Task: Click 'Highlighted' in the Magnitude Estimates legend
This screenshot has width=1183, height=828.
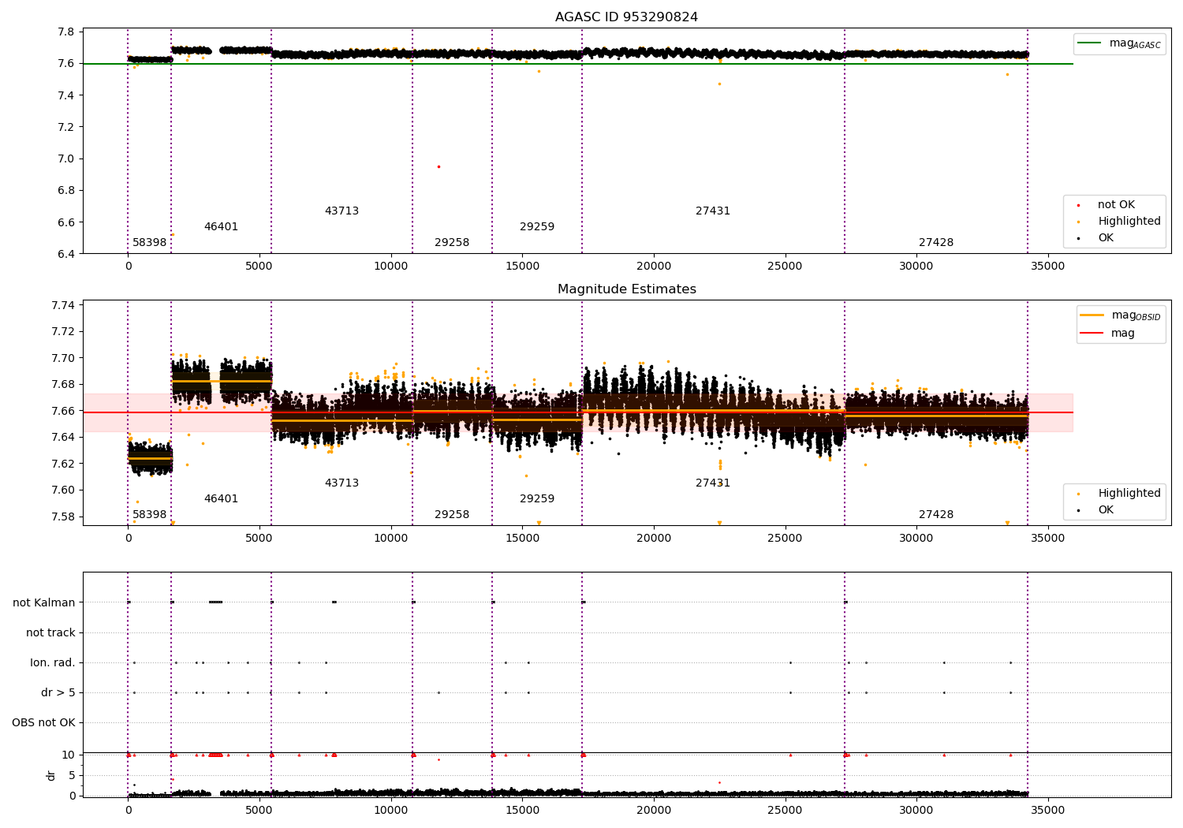Action: pos(1119,494)
